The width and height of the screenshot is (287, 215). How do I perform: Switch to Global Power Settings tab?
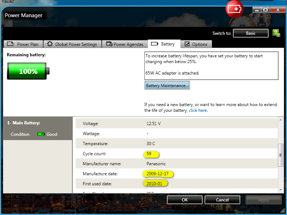72,44
